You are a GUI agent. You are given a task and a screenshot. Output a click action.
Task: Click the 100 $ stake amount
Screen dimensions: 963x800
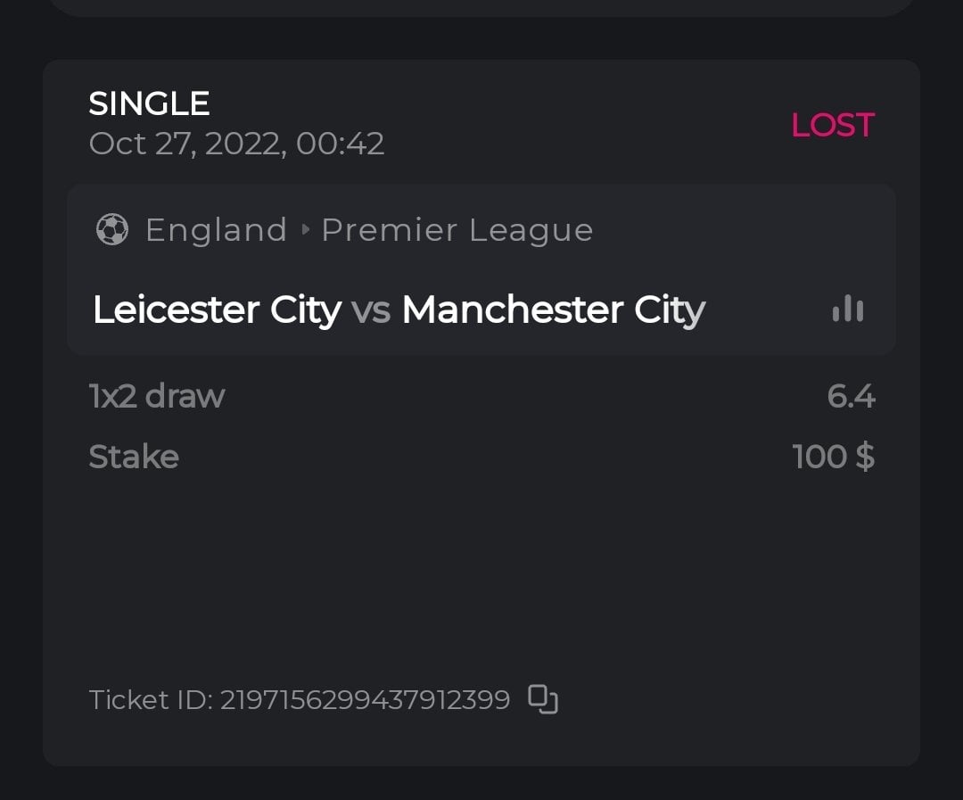click(x=833, y=457)
